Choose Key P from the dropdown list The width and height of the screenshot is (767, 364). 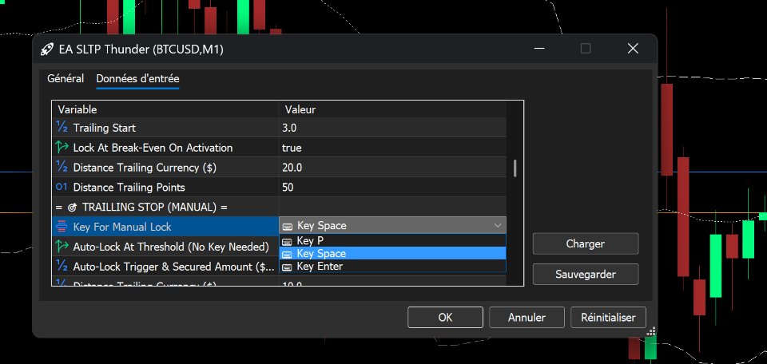coord(392,241)
